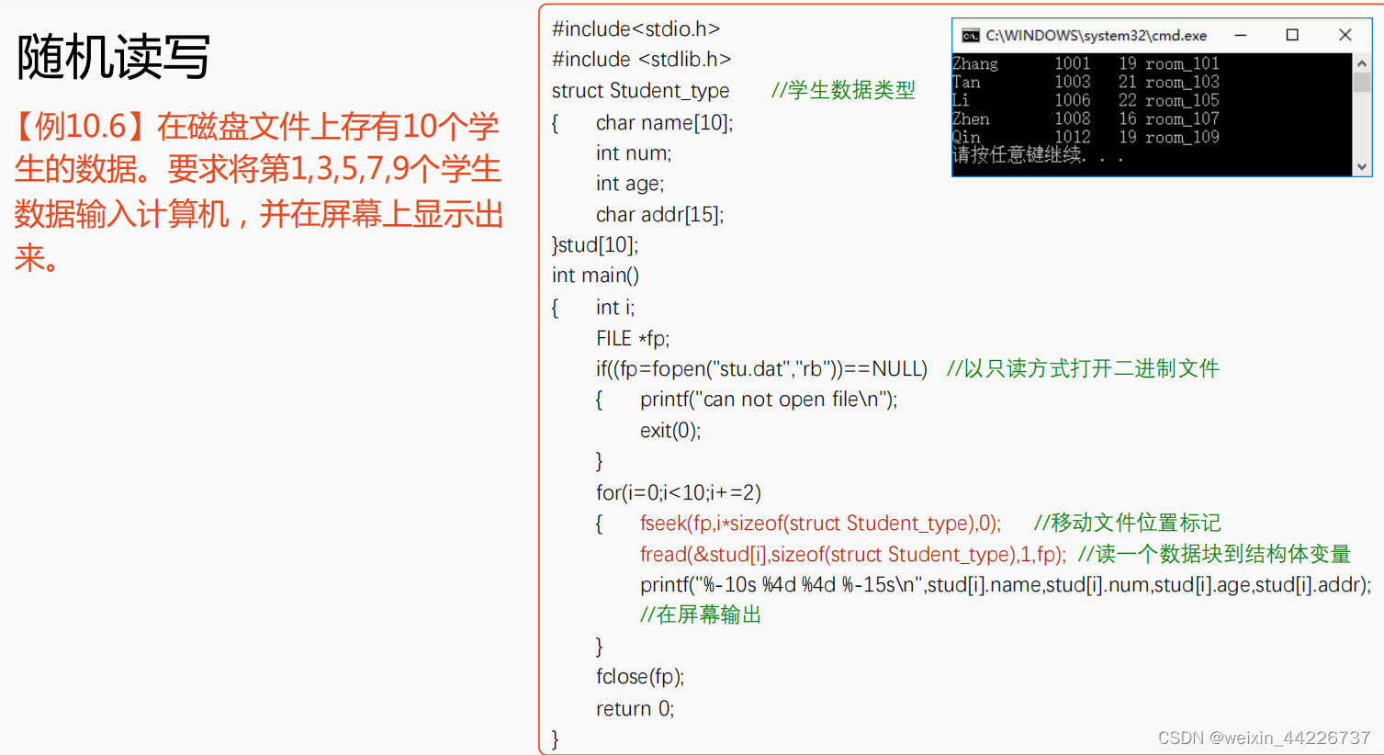Click the 【例10.6】 problem description text
Viewport: 1384px width, 755px height.
[x=258, y=191]
